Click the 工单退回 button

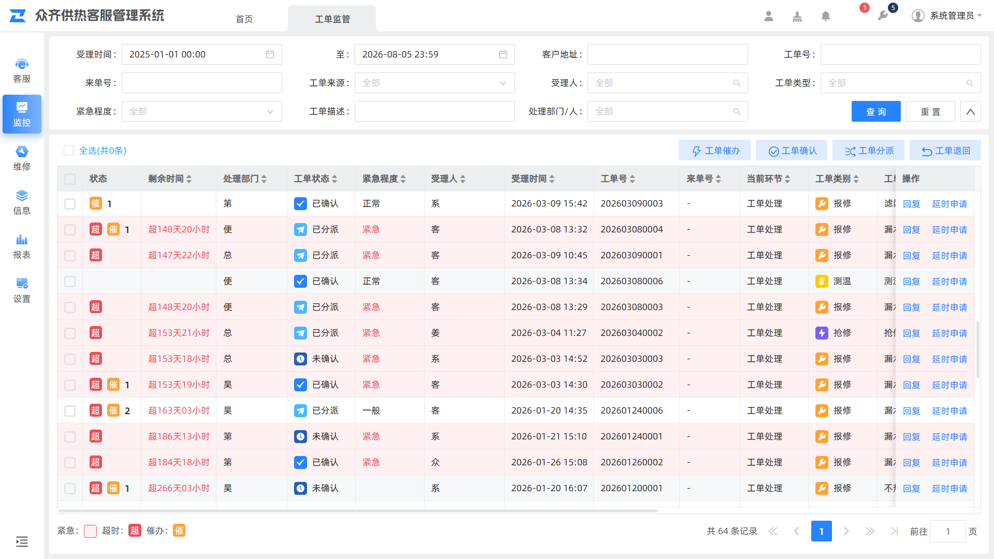945,151
